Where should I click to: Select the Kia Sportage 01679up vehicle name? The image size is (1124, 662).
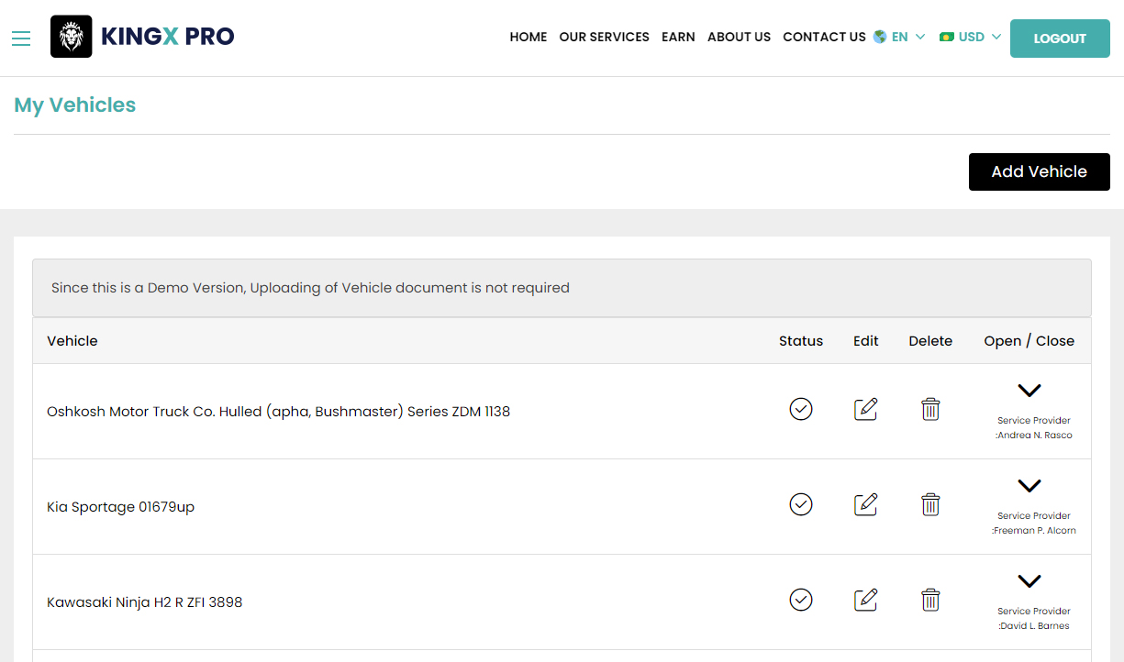(x=120, y=507)
